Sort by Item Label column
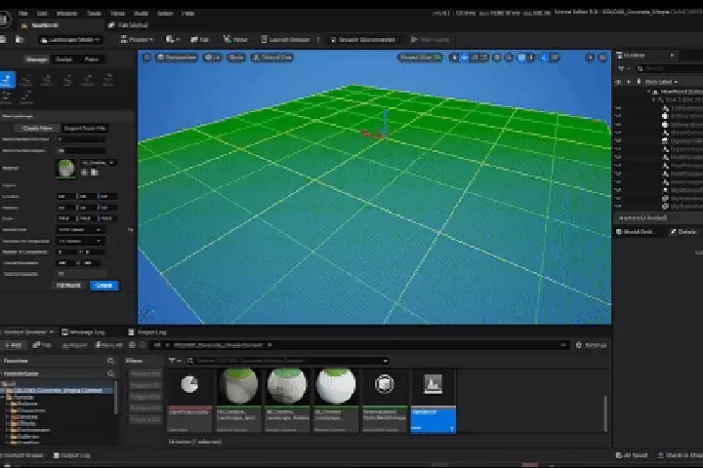The width and height of the screenshot is (703, 468). tap(661, 82)
